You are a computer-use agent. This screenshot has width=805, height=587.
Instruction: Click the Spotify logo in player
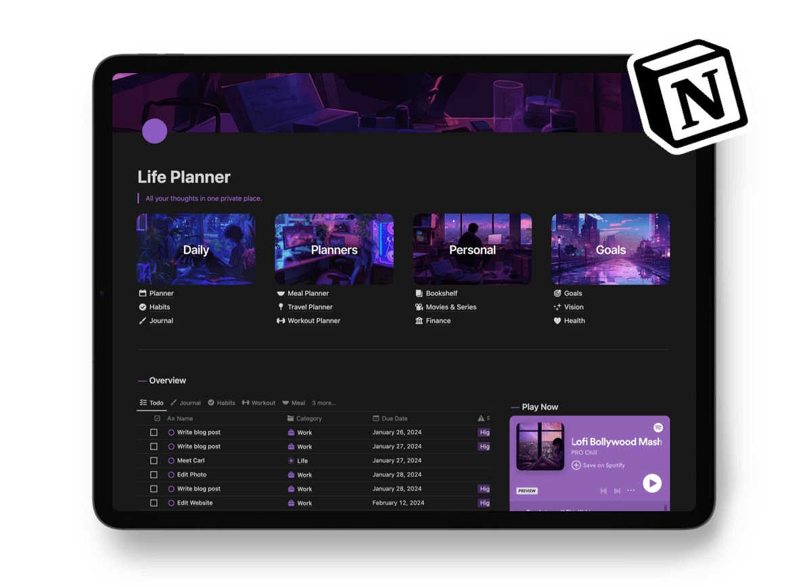pos(658,428)
